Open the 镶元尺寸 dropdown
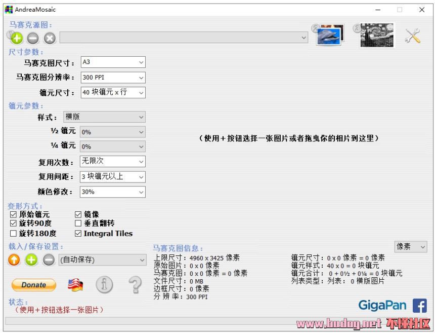Viewport: 435px width, 334px height. click(x=113, y=93)
